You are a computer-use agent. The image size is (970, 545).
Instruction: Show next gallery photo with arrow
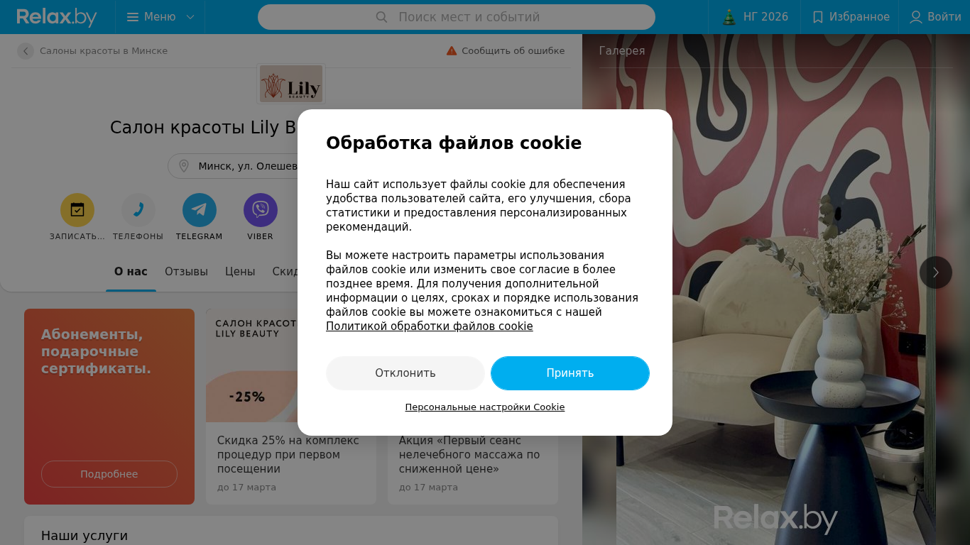936,272
